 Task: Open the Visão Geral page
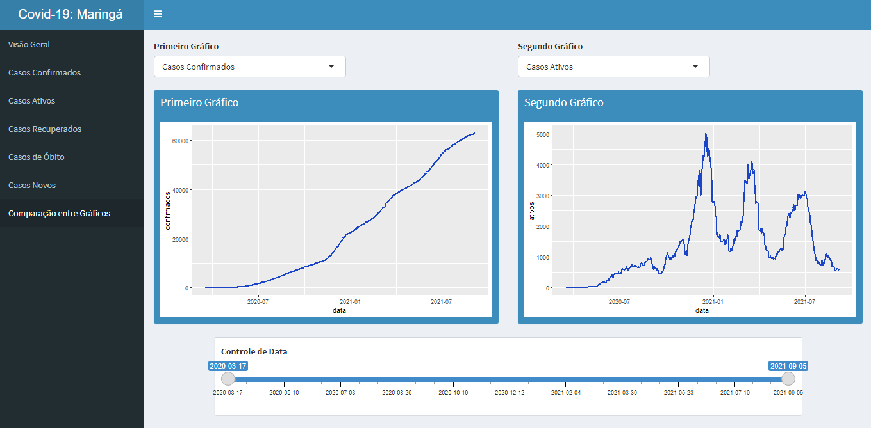[x=29, y=45]
